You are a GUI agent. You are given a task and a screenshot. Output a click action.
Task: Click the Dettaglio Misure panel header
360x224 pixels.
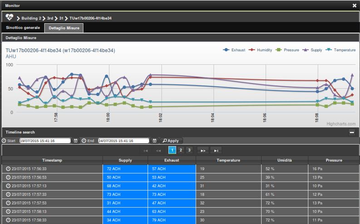point(180,38)
